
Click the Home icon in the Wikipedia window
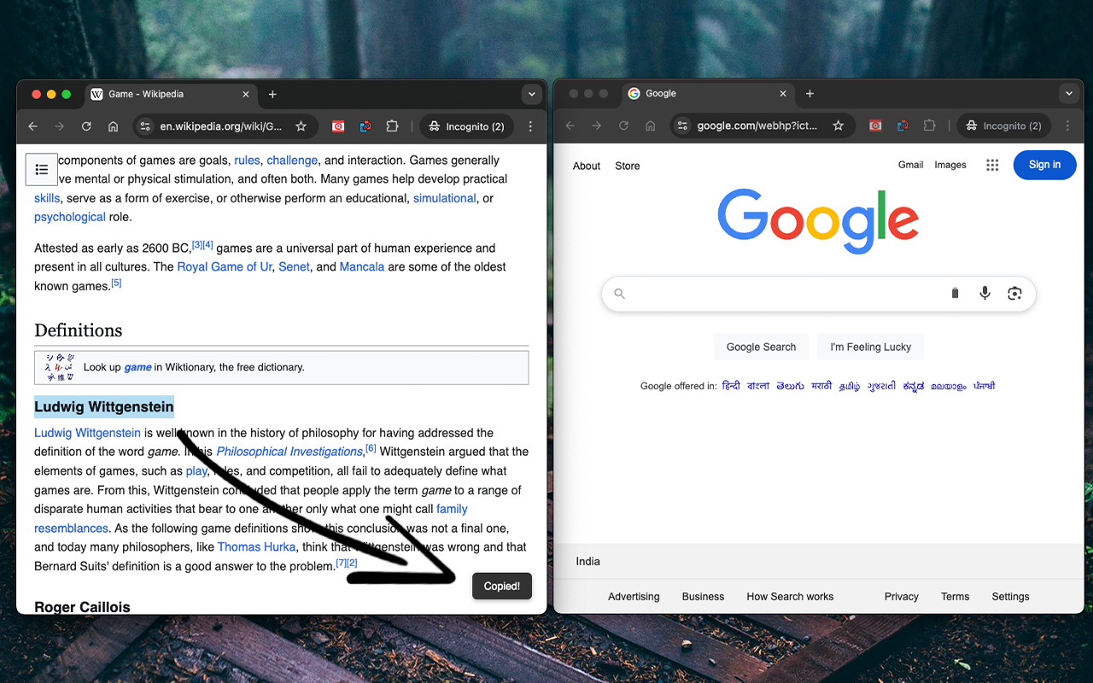point(113,126)
